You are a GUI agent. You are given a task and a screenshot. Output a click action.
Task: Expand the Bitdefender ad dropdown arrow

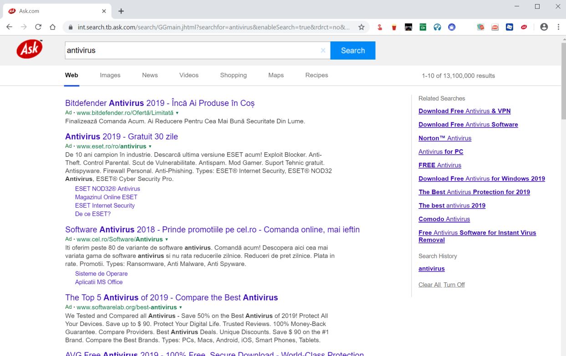pyautogui.click(x=177, y=113)
